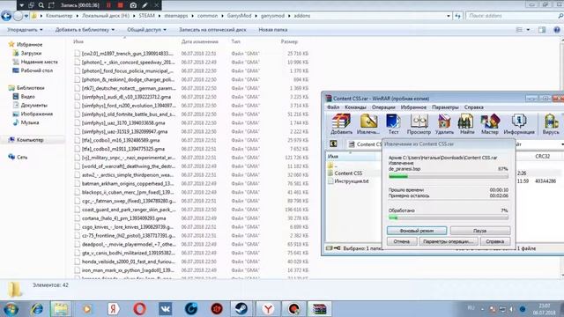Open the address bar history dropdown
Screen dimensions: 564x317
point(449,16)
